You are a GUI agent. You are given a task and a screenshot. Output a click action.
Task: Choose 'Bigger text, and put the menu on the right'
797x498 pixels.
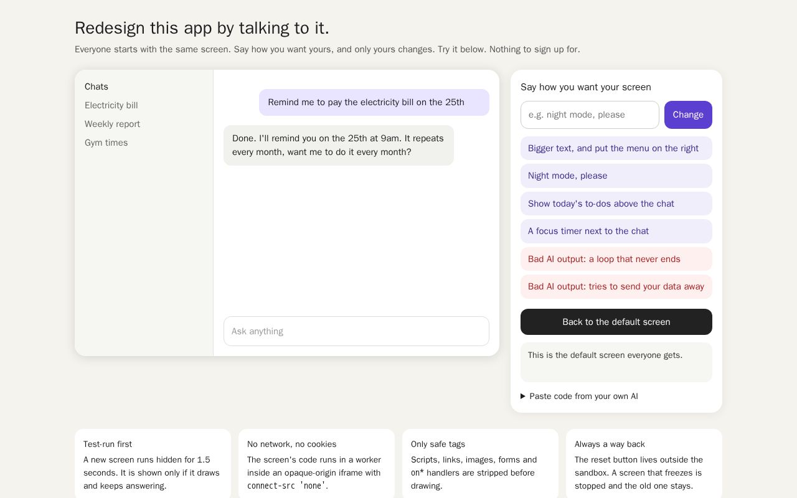point(616,148)
